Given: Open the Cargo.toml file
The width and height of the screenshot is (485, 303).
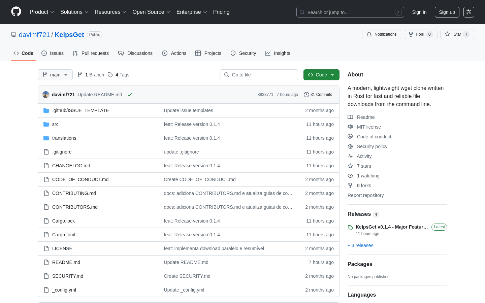Looking at the screenshot, I should (x=64, y=235).
